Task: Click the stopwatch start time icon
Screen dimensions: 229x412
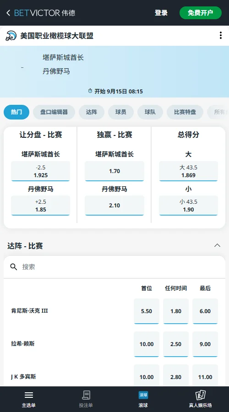Action: 90,91
